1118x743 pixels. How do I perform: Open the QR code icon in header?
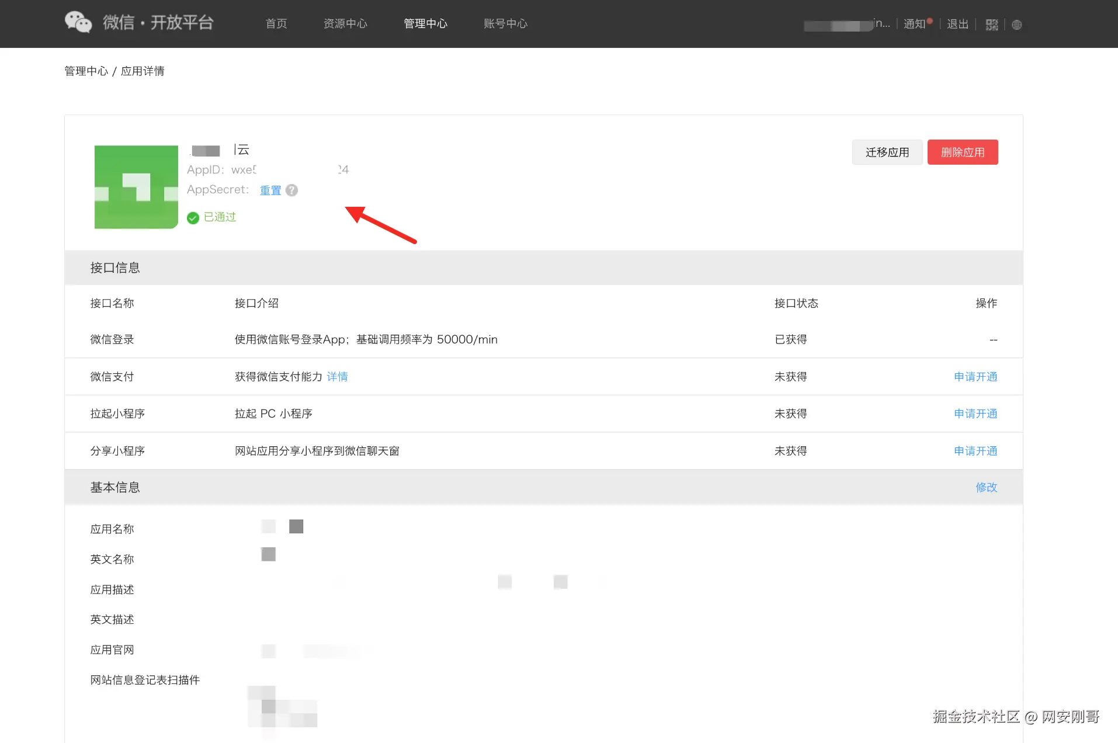[x=992, y=25]
